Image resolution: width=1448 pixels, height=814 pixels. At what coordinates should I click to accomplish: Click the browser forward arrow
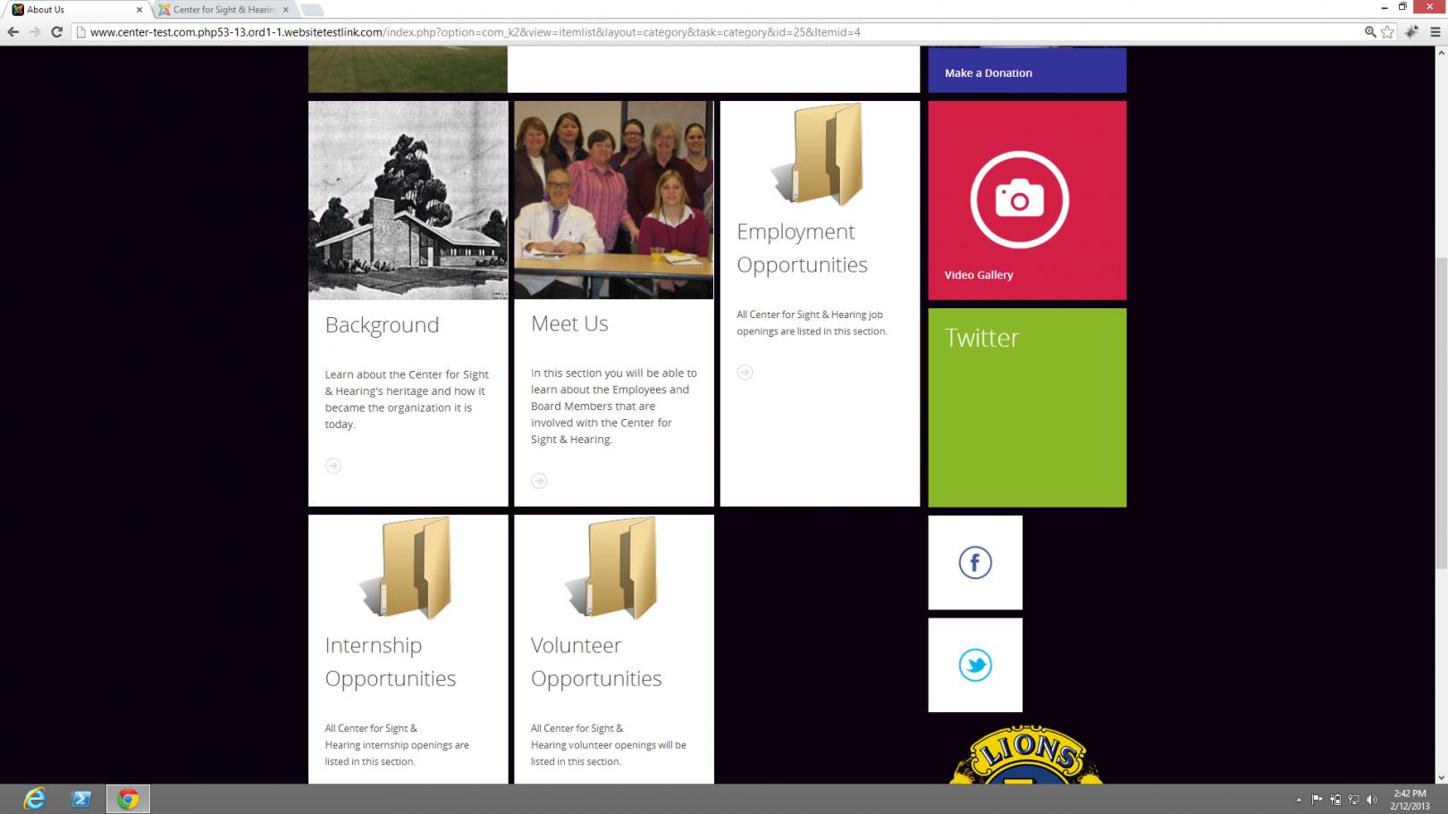[x=35, y=32]
